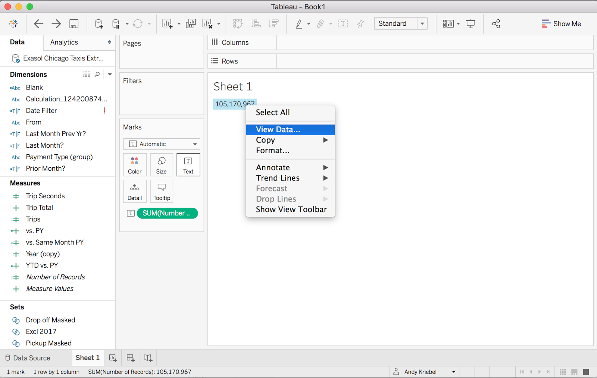Click the Detail marks button

tap(135, 191)
